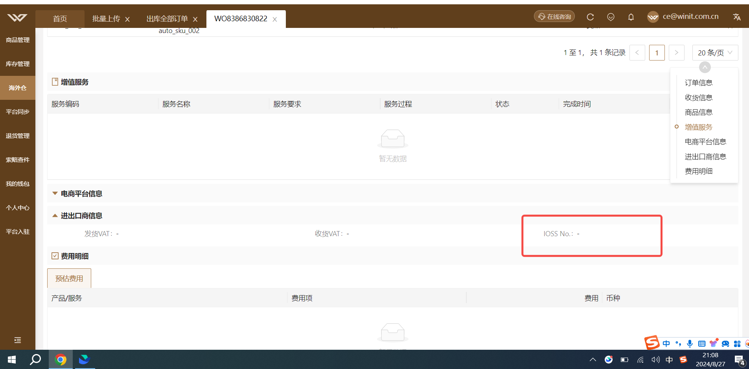Jump to 增值服务 anchor link

pos(699,127)
